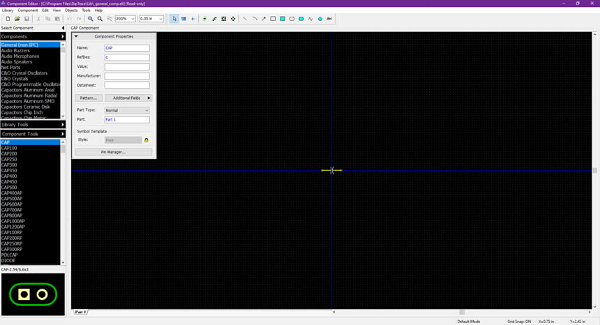Select the filled cyan Polygon tool

tap(320, 19)
